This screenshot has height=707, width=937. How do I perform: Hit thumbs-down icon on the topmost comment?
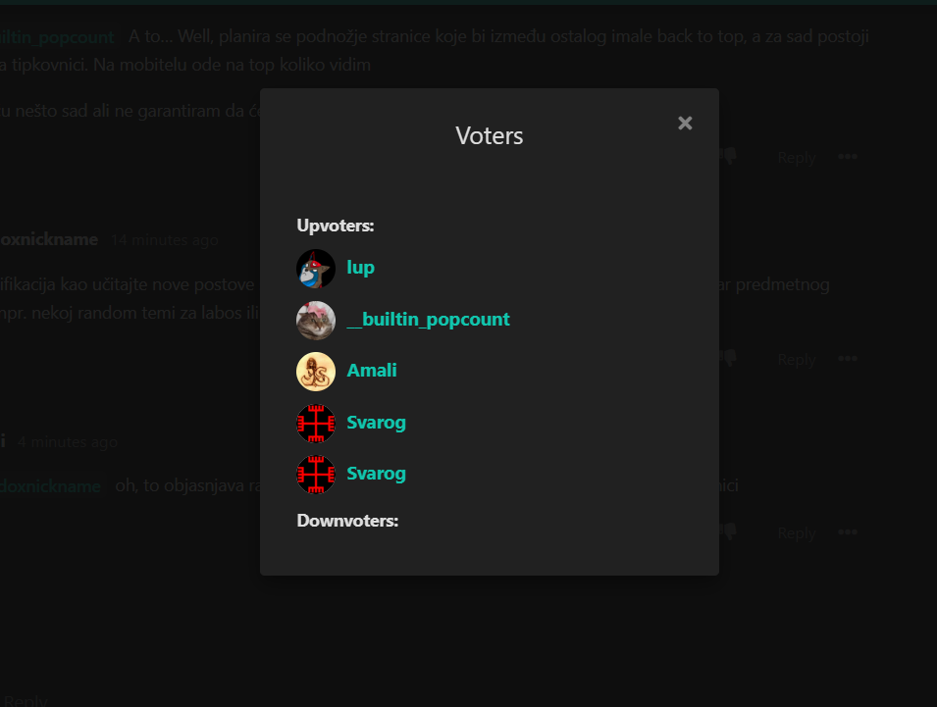pos(728,157)
